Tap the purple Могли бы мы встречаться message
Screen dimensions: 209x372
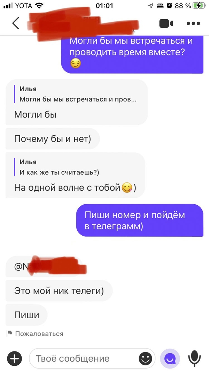(132, 54)
